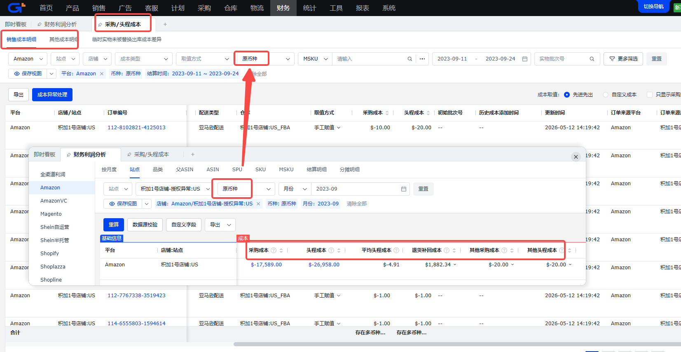Viewport: 681px width, 352px height.
Task: Click the horizontal scrollbar at bottom
Action: point(457,344)
